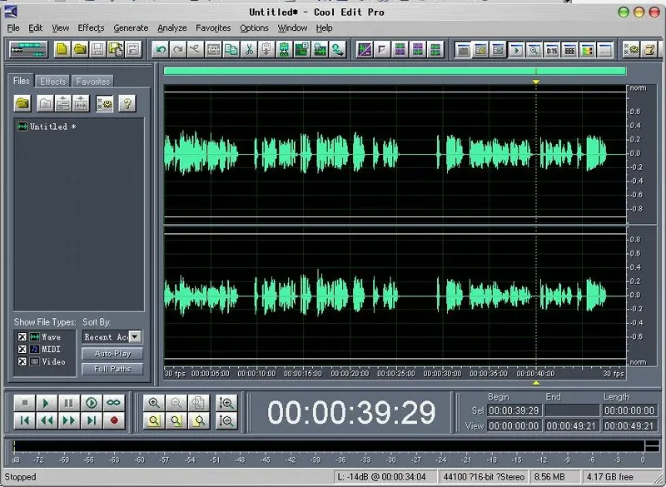This screenshot has width=666, height=487.
Task: Undo the last edit
Action: [161, 50]
